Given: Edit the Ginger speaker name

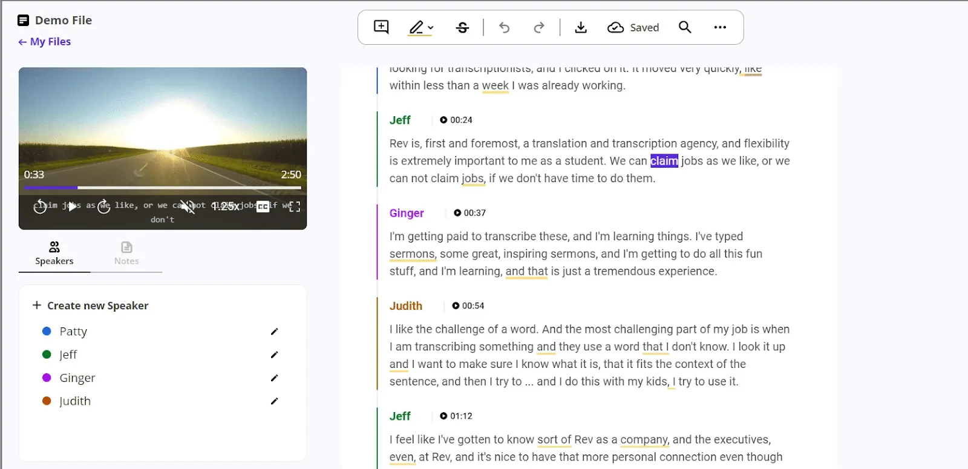Looking at the screenshot, I should tap(274, 378).
